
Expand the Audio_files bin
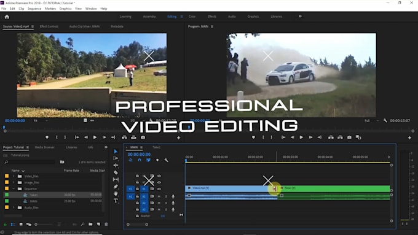tap(14, 207)
